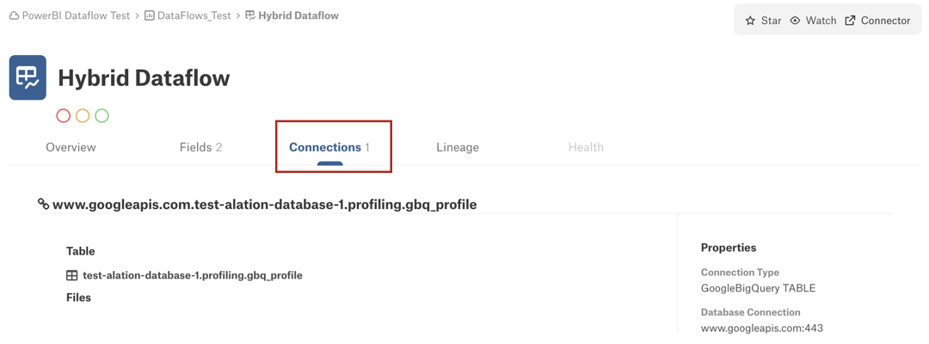Open the Overview tab
This screenshot has width=929, height=344.
[71, 147]
